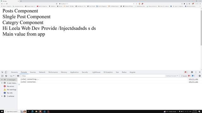The width and height of the screenshot is (202, 113).
Task: Click the browser back arrow
Action: (x=2, y=4)
